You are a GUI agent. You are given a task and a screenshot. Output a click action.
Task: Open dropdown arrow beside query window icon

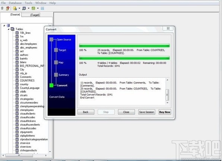coord(29,8)
